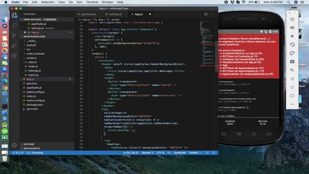Rotate emulator left
The width and height of the screenshot is (309, 174).
pyautogui.click(x=292, y=44)
